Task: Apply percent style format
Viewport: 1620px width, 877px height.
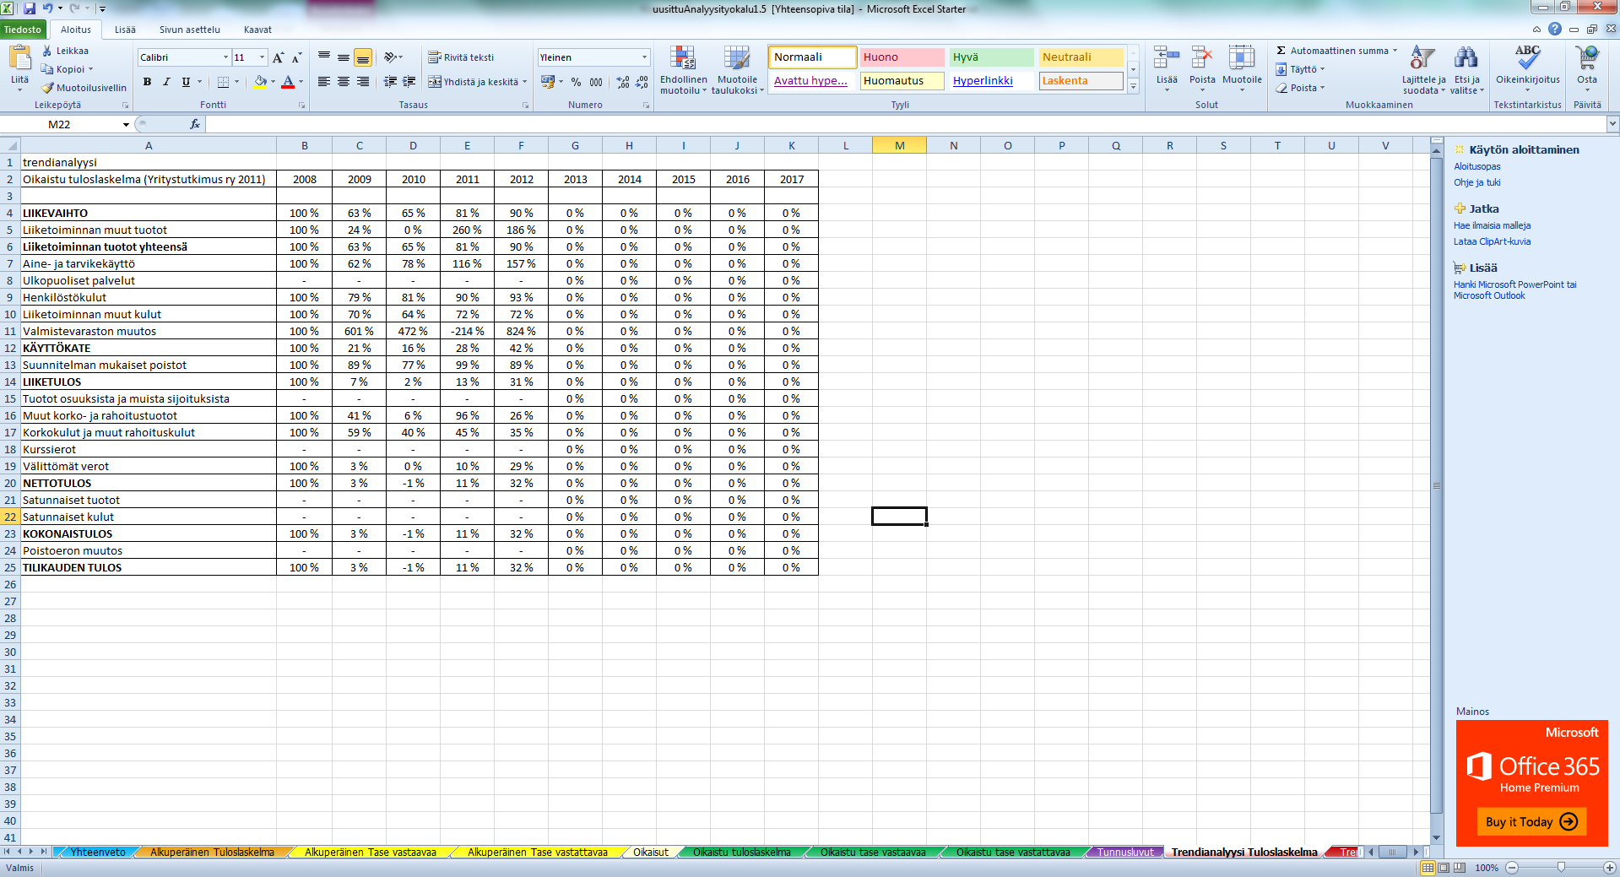Action: (x=576, y=82)
